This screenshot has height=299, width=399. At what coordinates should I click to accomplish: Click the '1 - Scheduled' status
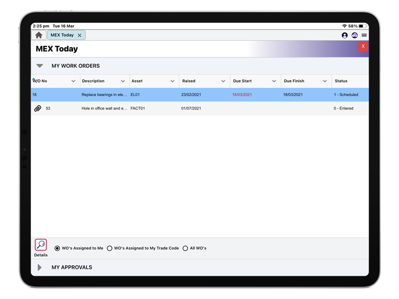[346, 95]
